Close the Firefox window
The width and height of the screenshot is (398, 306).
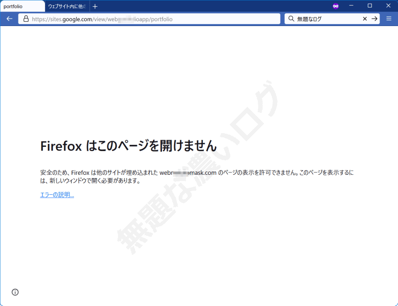pos(389,6)
